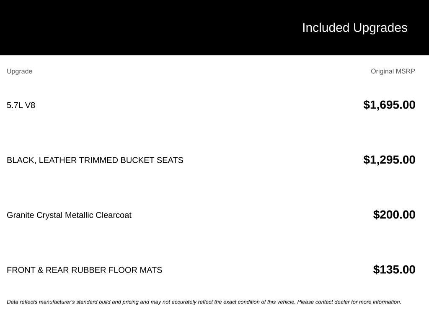Click the Original MSRP column header
This screenshot has height=322, width=429.
pyautogui.click(x=393, y=71)
